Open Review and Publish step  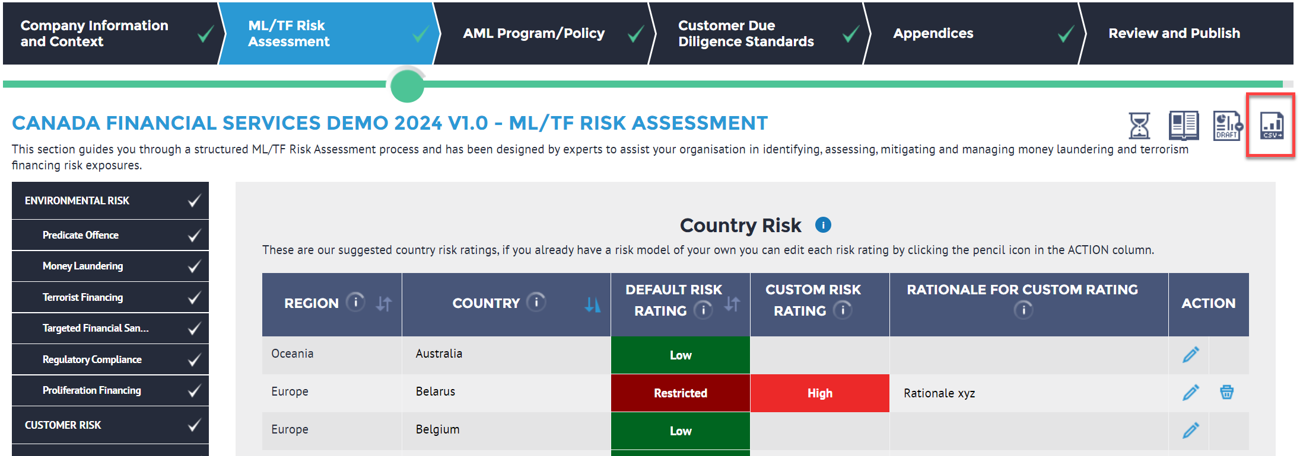[1187, 33]
